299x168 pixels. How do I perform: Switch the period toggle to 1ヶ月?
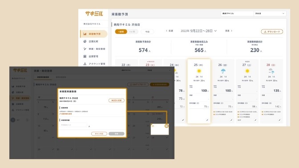[x=132, y=32]
